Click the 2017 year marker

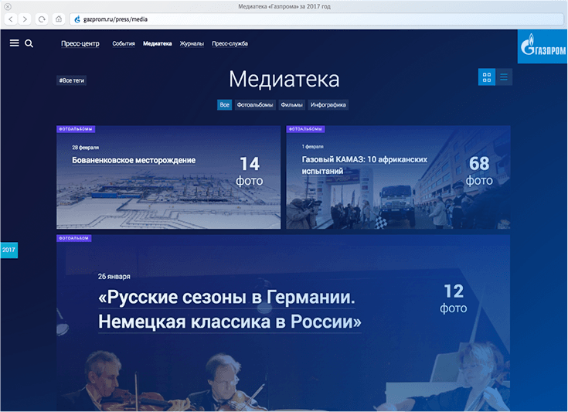point(9,250)
